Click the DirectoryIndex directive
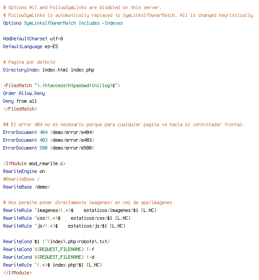 (21, 70)
